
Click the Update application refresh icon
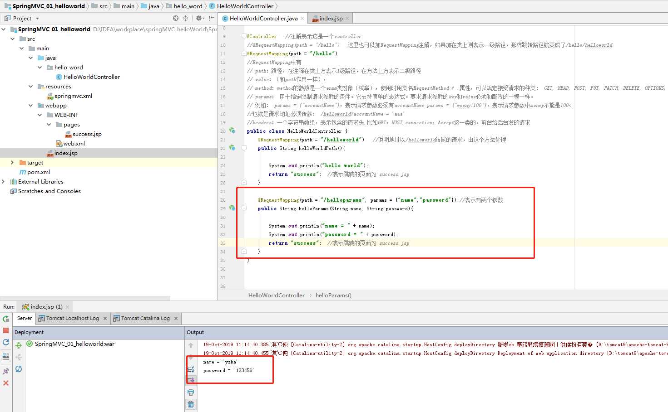[6, 342]
